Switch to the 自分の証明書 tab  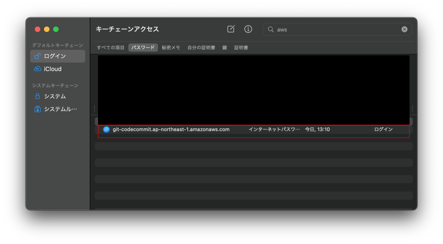(x=201, y=48)
